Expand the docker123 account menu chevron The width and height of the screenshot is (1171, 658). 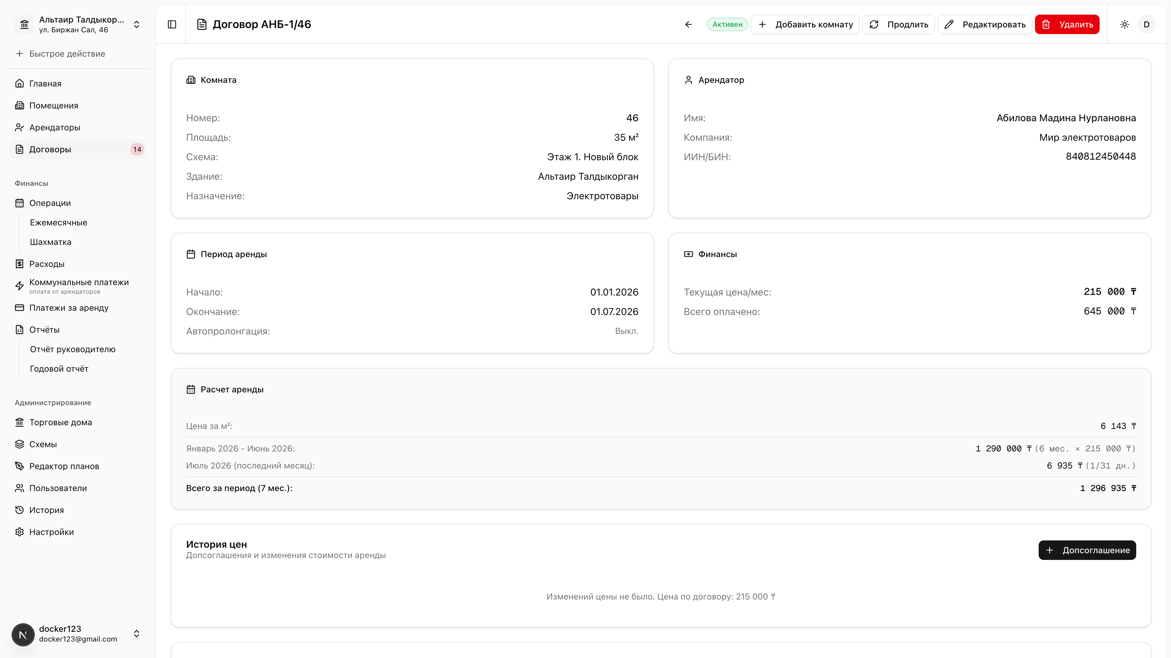(136, 634)
